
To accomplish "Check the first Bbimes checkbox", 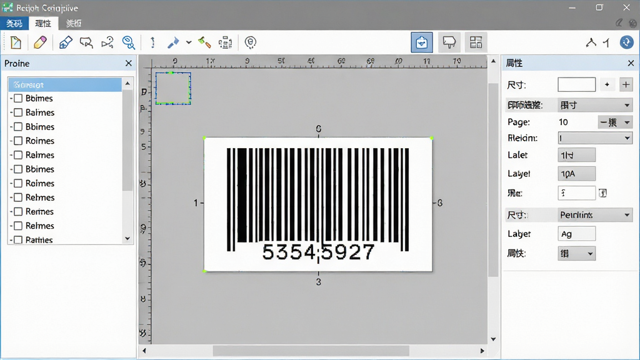I will tap(18, 98).
